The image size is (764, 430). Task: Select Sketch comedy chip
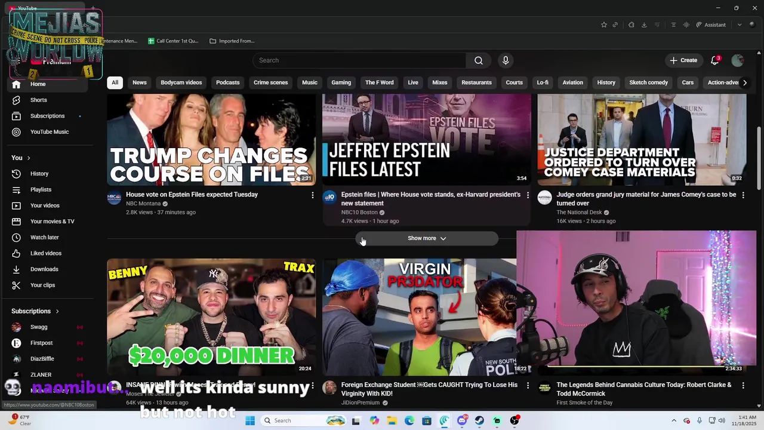coord(648,82)
